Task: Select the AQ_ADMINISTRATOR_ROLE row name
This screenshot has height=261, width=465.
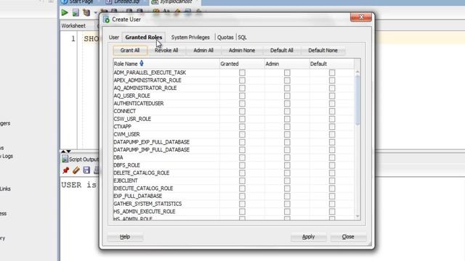Action: (145, 88)
